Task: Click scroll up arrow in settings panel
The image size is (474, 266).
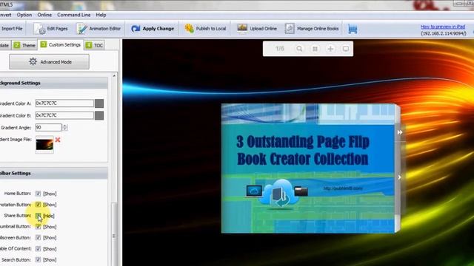Action: 114,75
